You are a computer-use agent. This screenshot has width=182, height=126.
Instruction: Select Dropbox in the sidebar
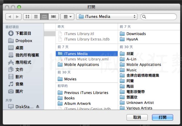click(x=24, y=40)
